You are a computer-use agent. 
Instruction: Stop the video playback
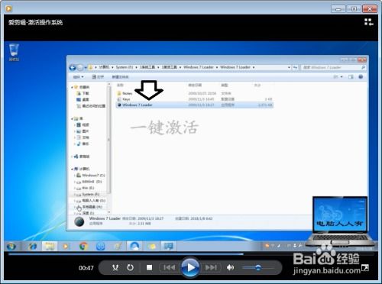(x=150, y=267)
